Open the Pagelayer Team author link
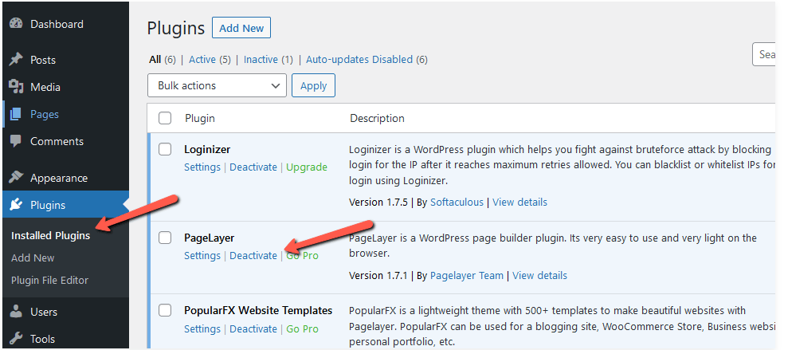Viewport: 788px width, 350px height. (x=467, y=276)
